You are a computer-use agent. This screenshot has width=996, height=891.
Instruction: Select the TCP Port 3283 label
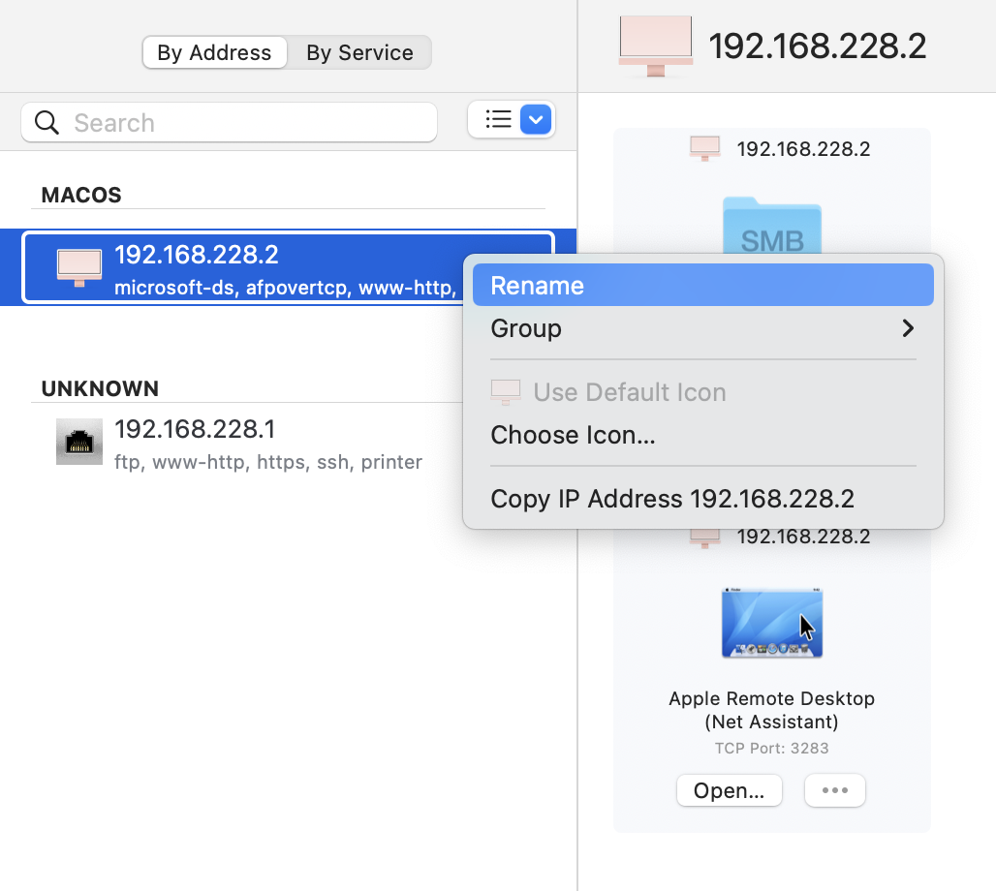771,748
